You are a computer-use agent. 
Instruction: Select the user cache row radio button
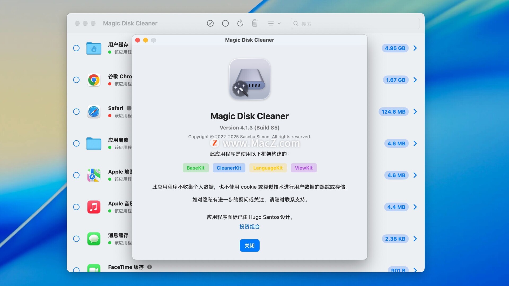76,48
